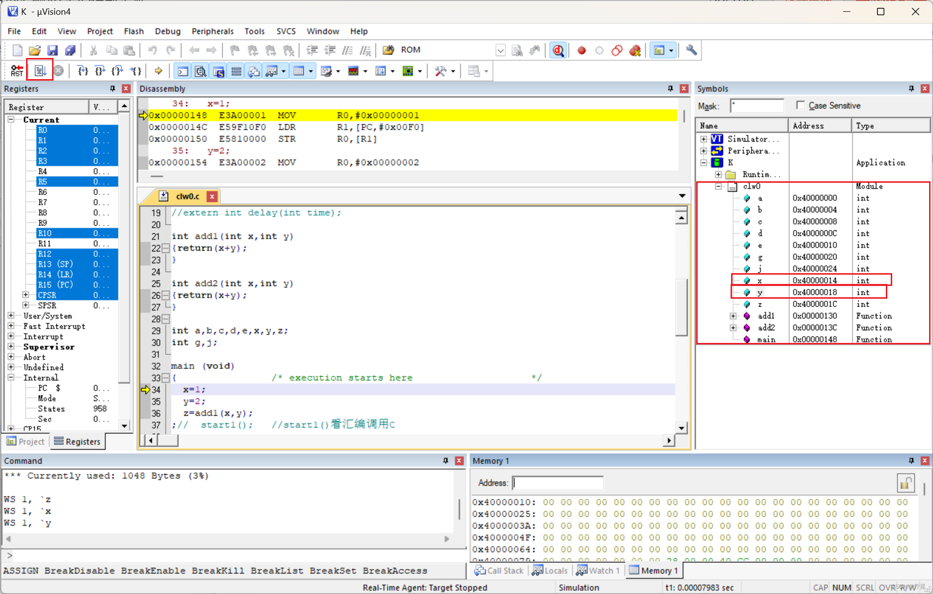The width and height of the screenshot is (933, 594).
Task: Click the Open ROM file icon
Action: [x=389, y=50]
